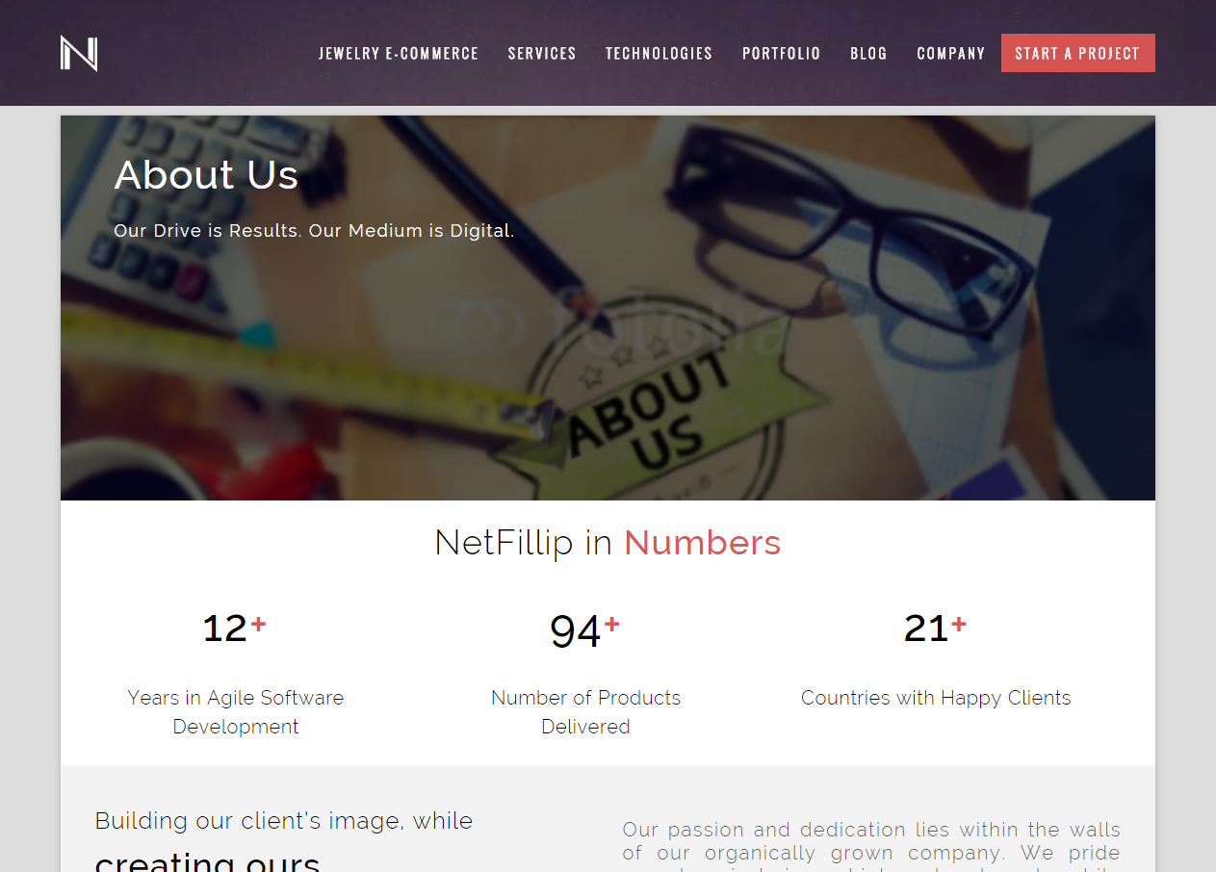Go to the Technologies page

click(x=659, y=54)
